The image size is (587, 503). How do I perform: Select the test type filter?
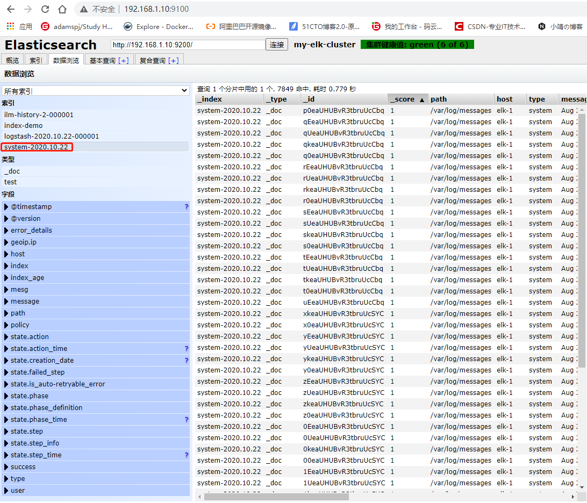(x=96, y=182)
